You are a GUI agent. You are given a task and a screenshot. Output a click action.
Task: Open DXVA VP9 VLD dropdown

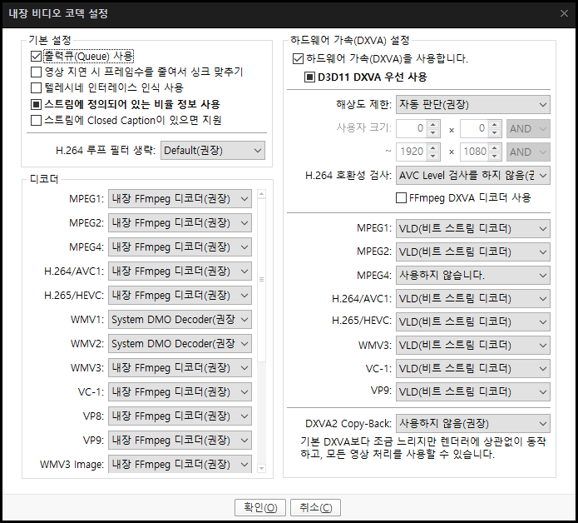click(x=473, y=391)
